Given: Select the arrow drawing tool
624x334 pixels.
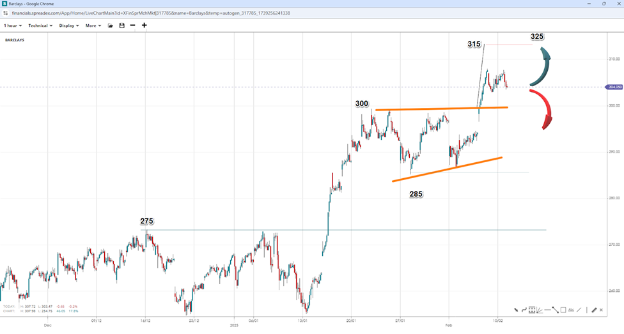Looking at the screenshot, I should coord(516,310).
